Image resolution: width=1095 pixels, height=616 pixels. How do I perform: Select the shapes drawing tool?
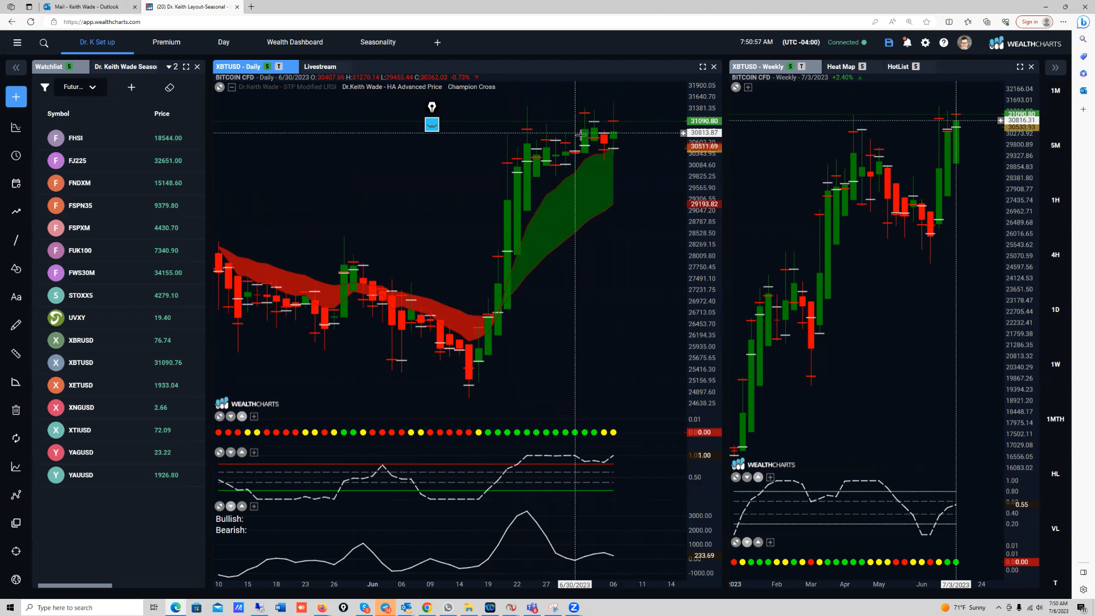pos(16,269)
